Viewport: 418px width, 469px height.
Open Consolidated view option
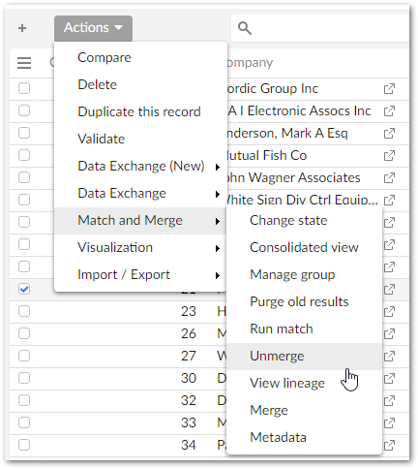pyautogui.click(x=304, y=248)
